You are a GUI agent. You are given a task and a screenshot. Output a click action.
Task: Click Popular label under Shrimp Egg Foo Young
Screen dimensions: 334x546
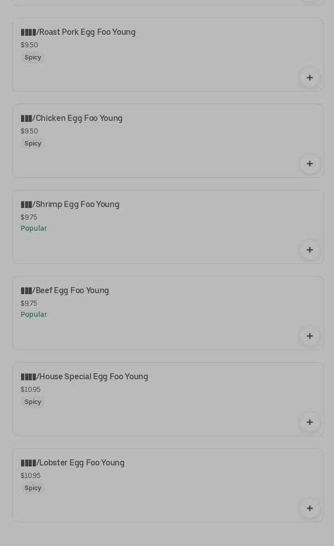tap(34, 228)
